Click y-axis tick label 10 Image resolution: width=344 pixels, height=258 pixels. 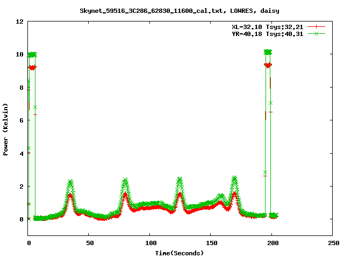19,54
